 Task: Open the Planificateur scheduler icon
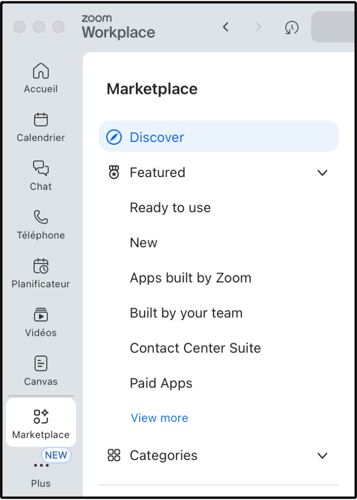tap(41, 266)
